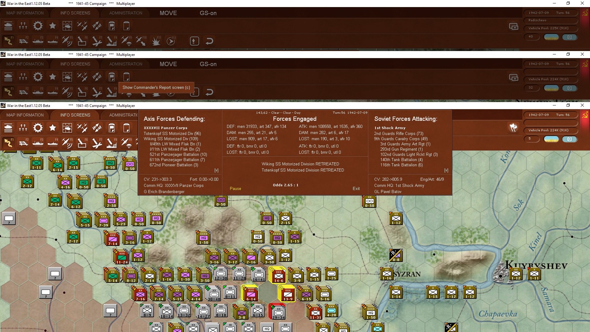Select F4 amphibious mode in top window

tap(53, 41)
